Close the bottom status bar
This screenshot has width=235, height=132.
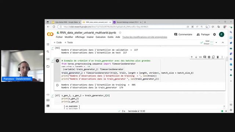click(x=226, y=111)
